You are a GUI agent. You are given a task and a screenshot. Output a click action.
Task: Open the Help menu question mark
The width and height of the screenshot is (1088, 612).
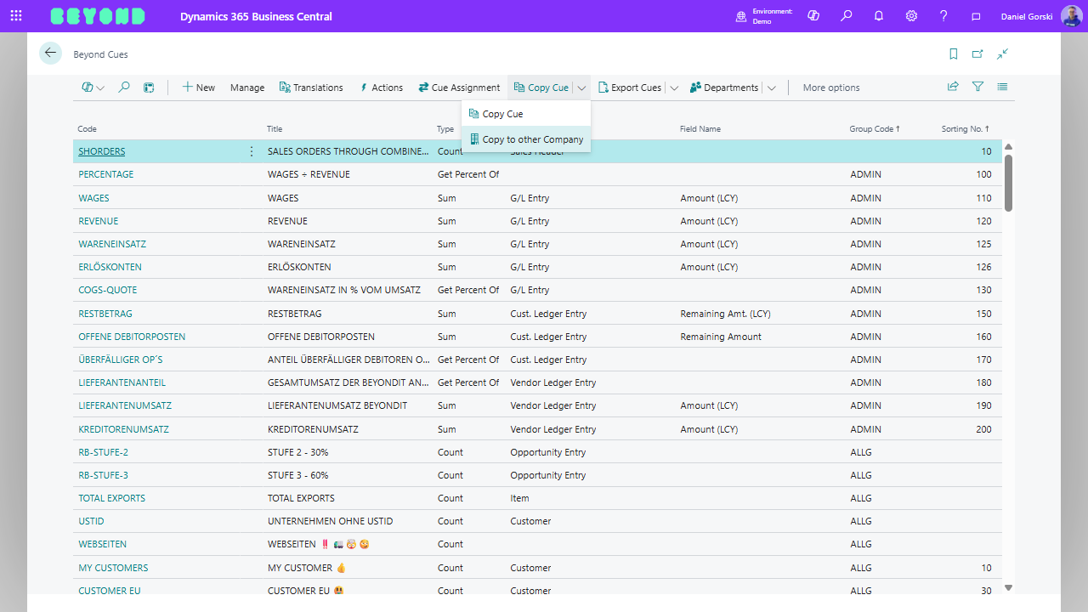pos(943,16)
